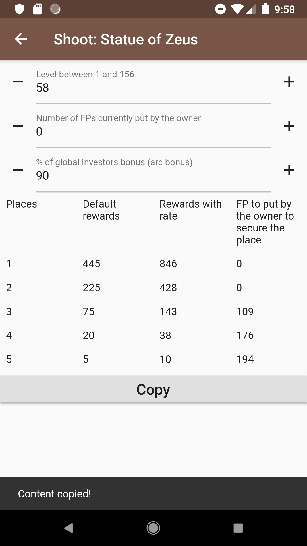This screenshot has width=307, height=546.
Task: Edit the arc bonus percentage field
Action: [x=153, y=176]
